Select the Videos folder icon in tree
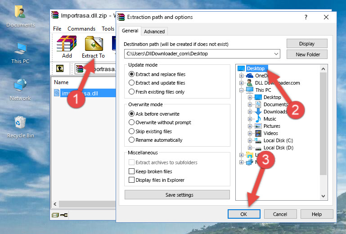346x234 pixels. click(258, 133)
